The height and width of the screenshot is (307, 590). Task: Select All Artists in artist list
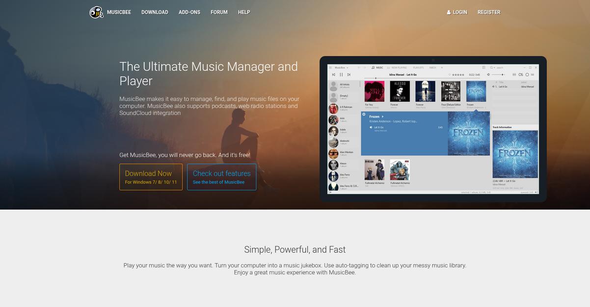(x=344, y=86)
